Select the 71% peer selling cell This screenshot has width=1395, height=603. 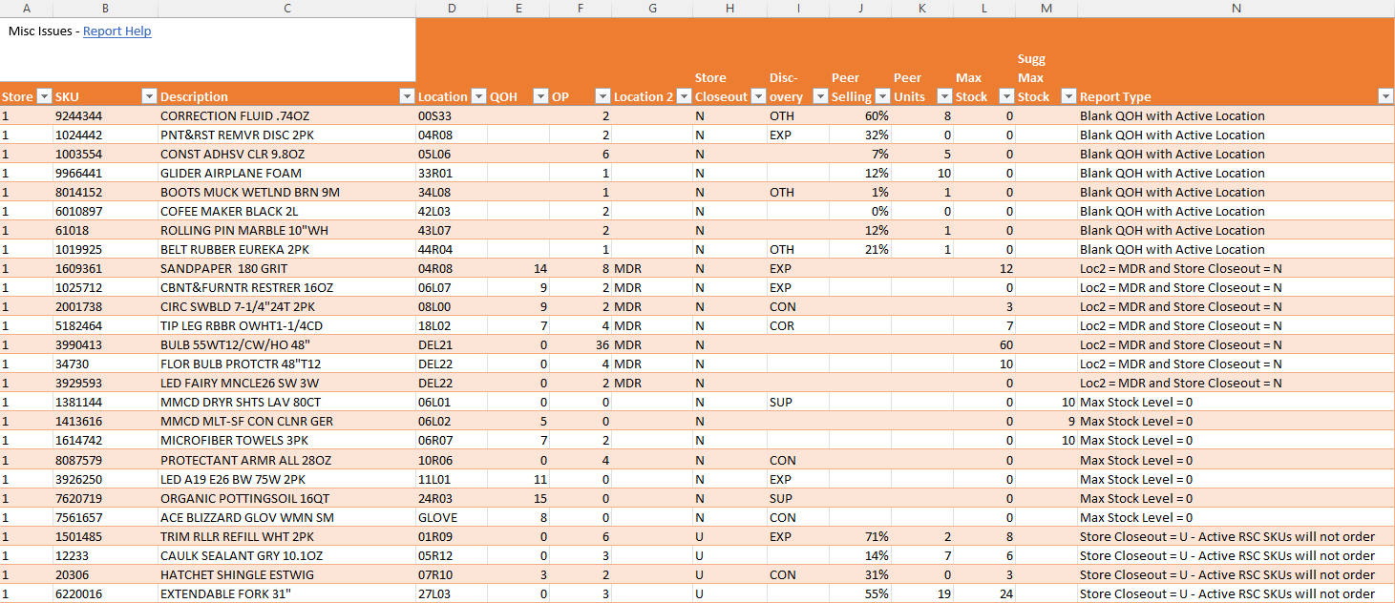(860, 536)
